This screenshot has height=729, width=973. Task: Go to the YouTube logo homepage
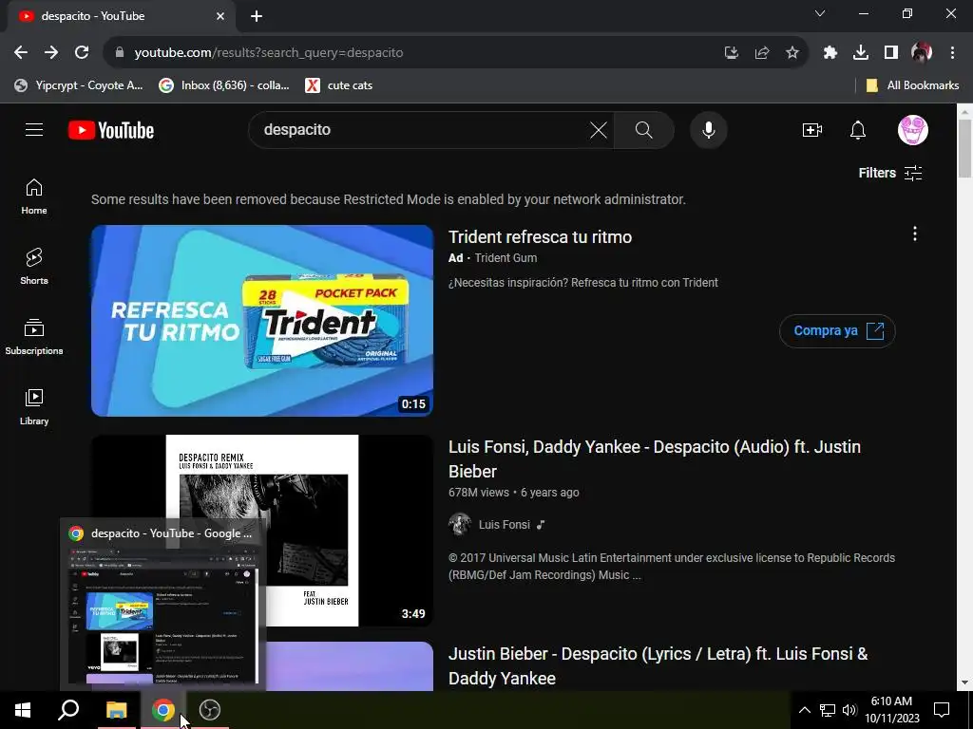pyautogui.click(x=111, y=130)
